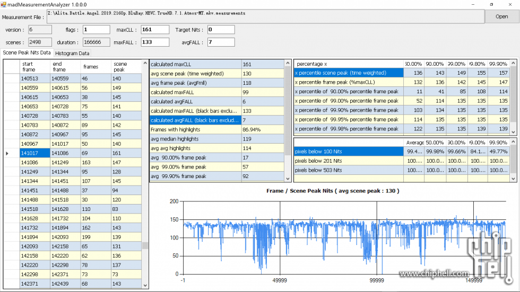520x292 pixels.
Task: Select x percentile frame peak (%maxCLL) row
Action: click(402, 82)
